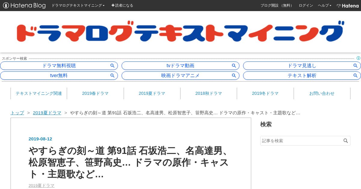Select テキスト解析 sponsored search
The width and height of the screenshot is (361, 189).
pos(302,76)
